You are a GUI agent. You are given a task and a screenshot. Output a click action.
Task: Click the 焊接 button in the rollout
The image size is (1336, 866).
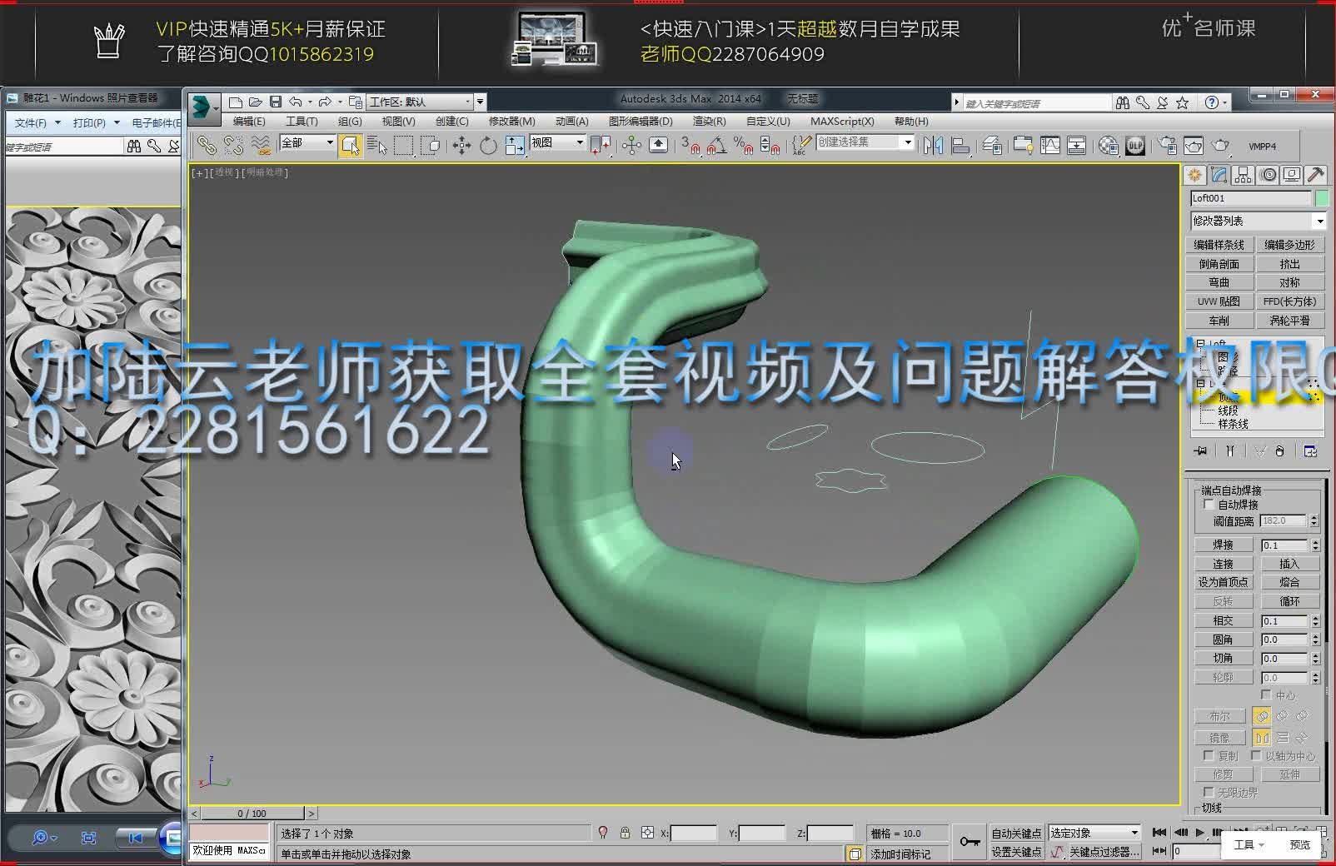coord(1222,544)
